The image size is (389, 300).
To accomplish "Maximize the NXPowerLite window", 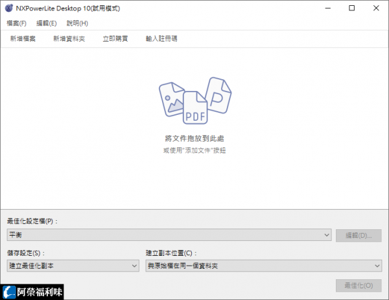I will 352,8.
